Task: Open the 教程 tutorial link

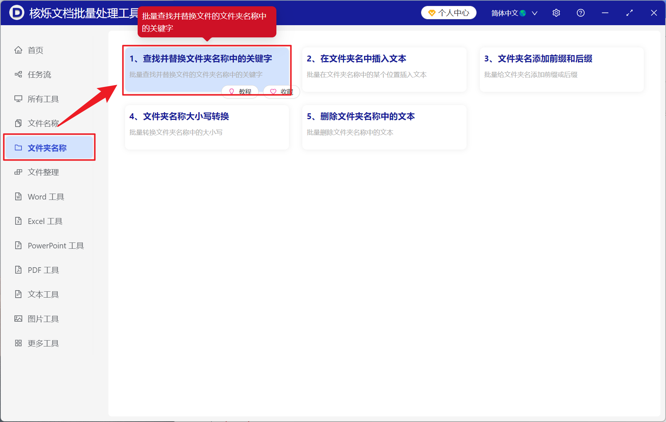Action: pos(240,91)
